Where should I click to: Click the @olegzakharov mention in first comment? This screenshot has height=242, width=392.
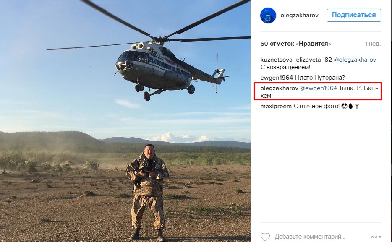[x=355, y=60]
